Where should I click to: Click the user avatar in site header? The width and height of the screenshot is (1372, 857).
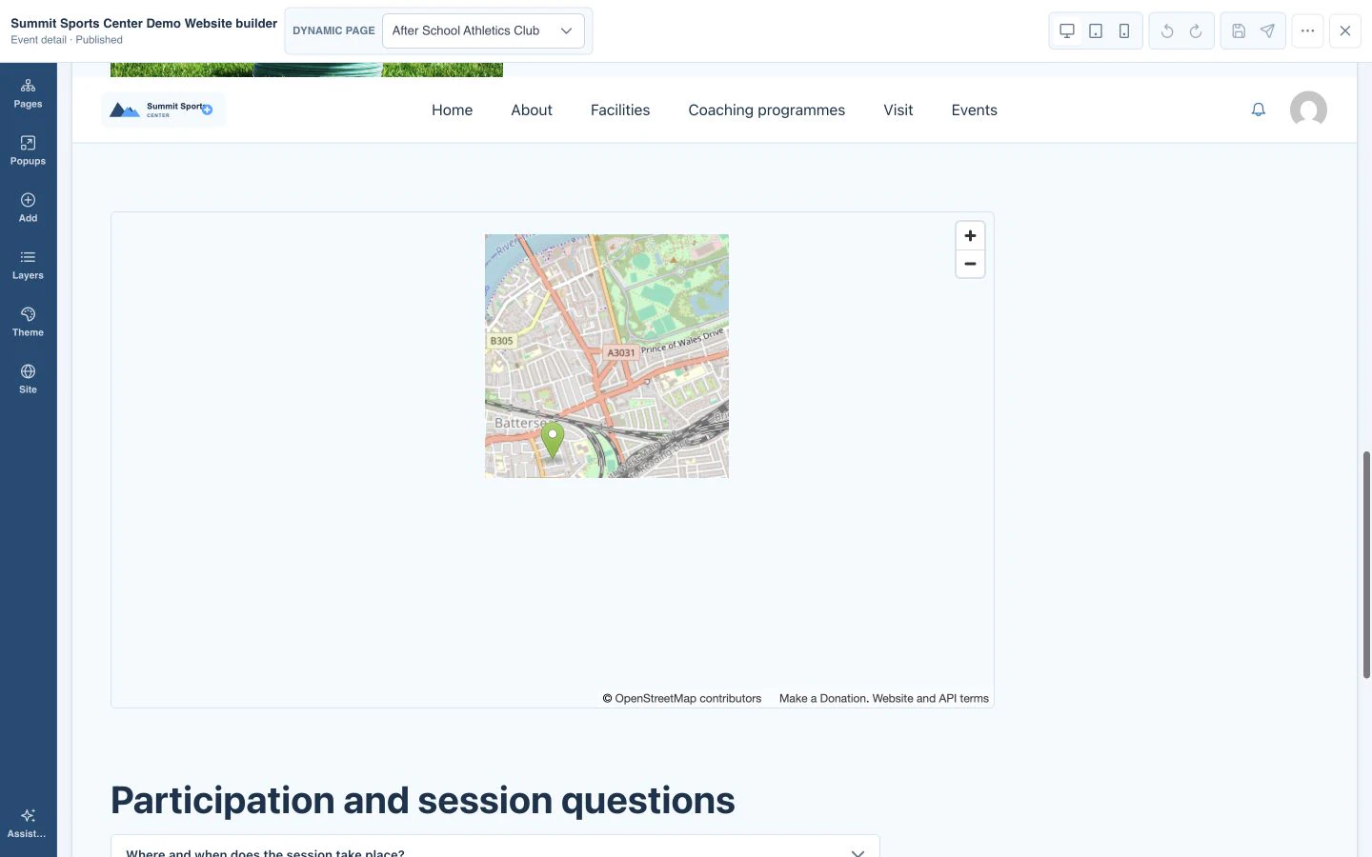pos(1308,110)
